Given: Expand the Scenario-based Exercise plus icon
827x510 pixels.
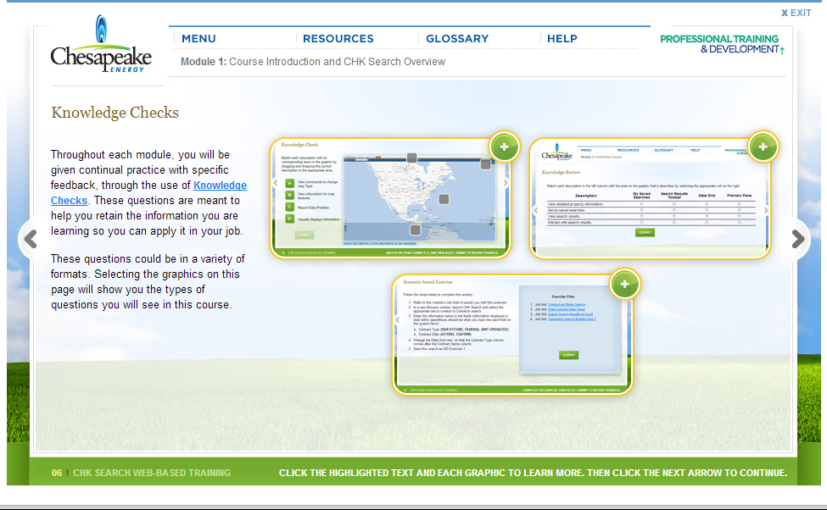Looking at the screenshot, I should [624, 284].
